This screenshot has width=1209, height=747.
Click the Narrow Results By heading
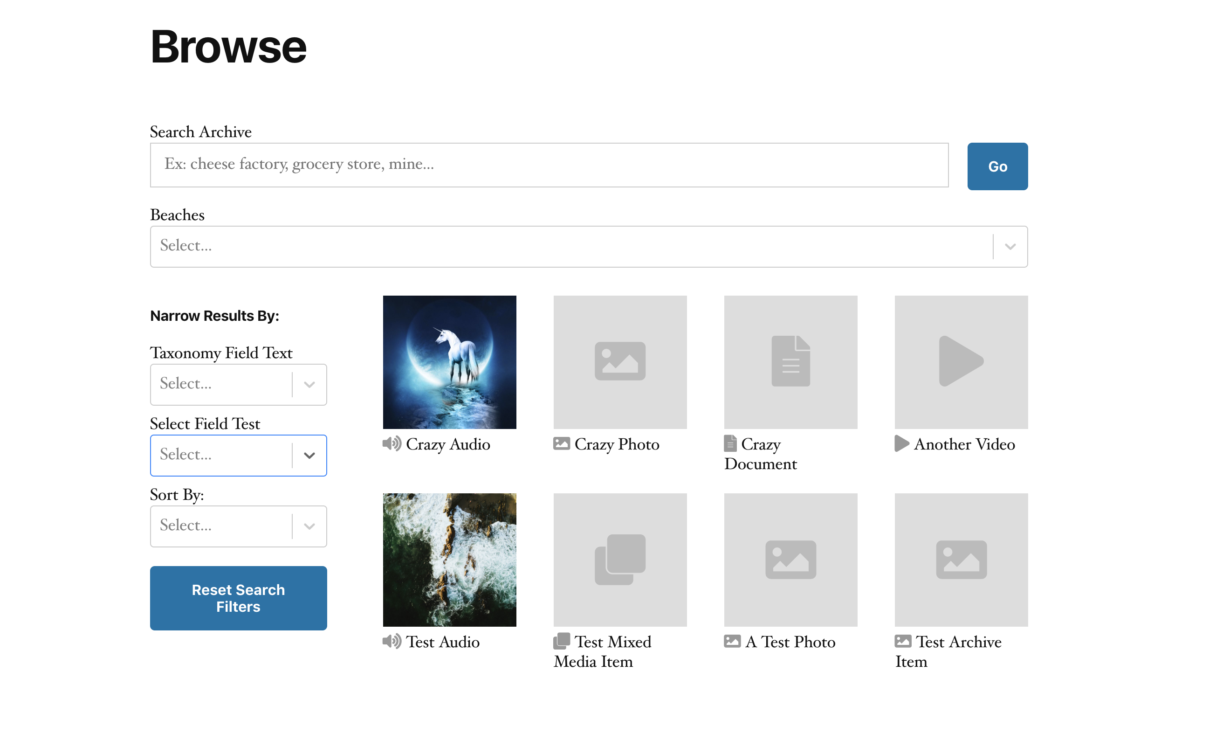(214, 316)
